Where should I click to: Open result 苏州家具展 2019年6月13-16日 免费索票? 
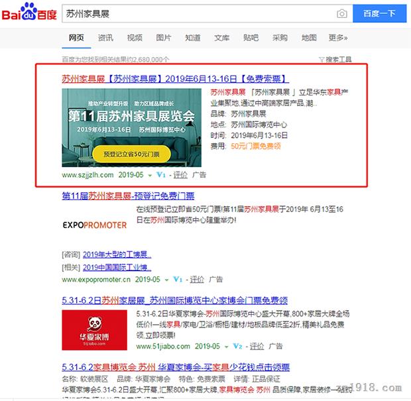click(x=176, y=79)
